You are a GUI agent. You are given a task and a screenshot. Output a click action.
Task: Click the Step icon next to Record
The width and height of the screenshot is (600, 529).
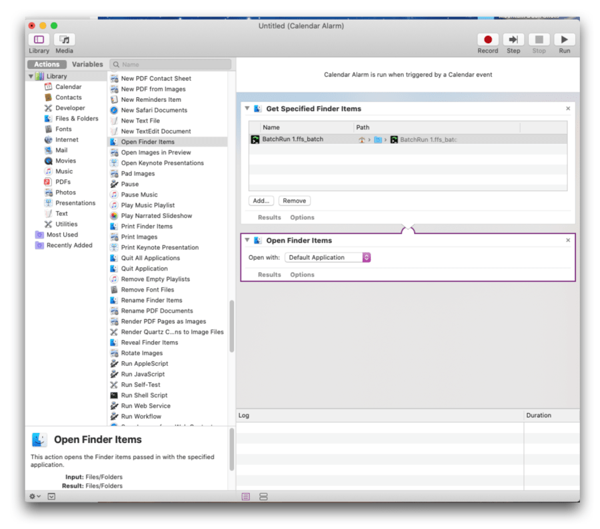513,39
